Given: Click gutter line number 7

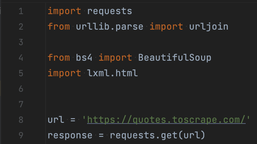Looking at the screenshot, I should tap(21, 104).
